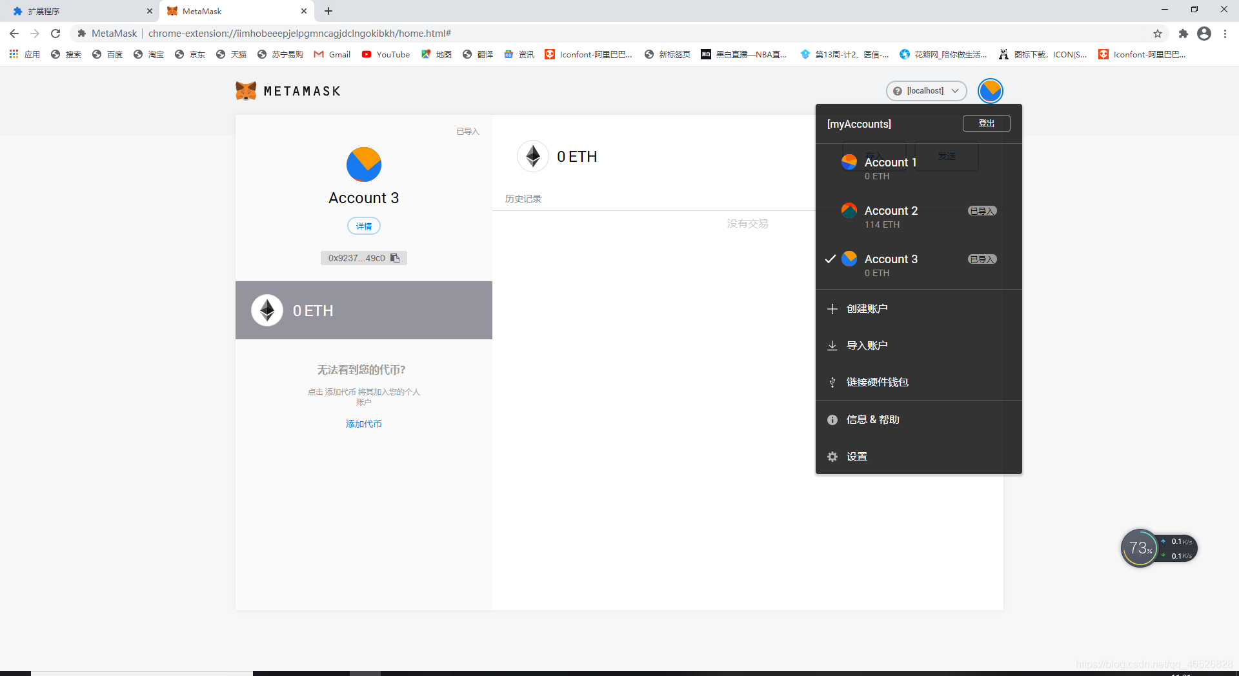
Task: Open the 天猫 bookmark
Action: pyautogui.click(x=232, y=54)
